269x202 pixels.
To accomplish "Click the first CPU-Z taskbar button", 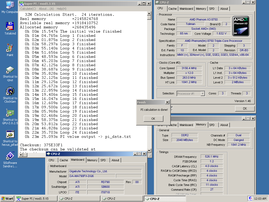I will pyautogui.click(x=79, y=199).
